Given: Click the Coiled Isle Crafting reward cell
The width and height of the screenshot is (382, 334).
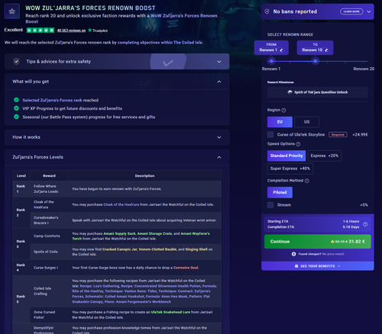Looking at the screenshot, I should pyautogui.click(x=49, y=291).
